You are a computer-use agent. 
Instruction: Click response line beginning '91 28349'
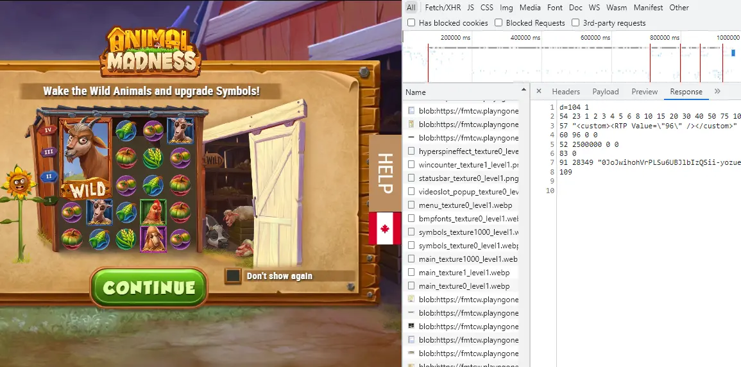point(650,162)
